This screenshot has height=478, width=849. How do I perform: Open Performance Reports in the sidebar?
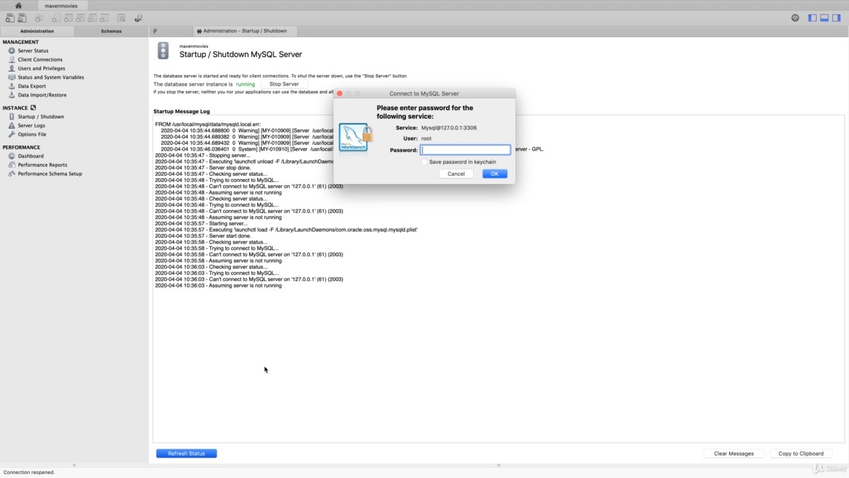point(42,165)
